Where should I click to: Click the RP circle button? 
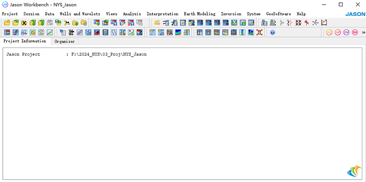338,32
